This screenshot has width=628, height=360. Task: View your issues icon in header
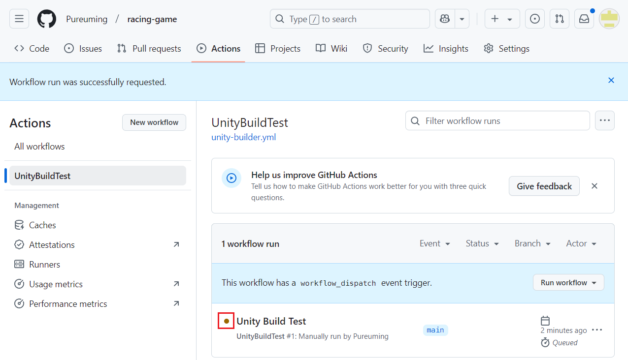click(534, 19)
